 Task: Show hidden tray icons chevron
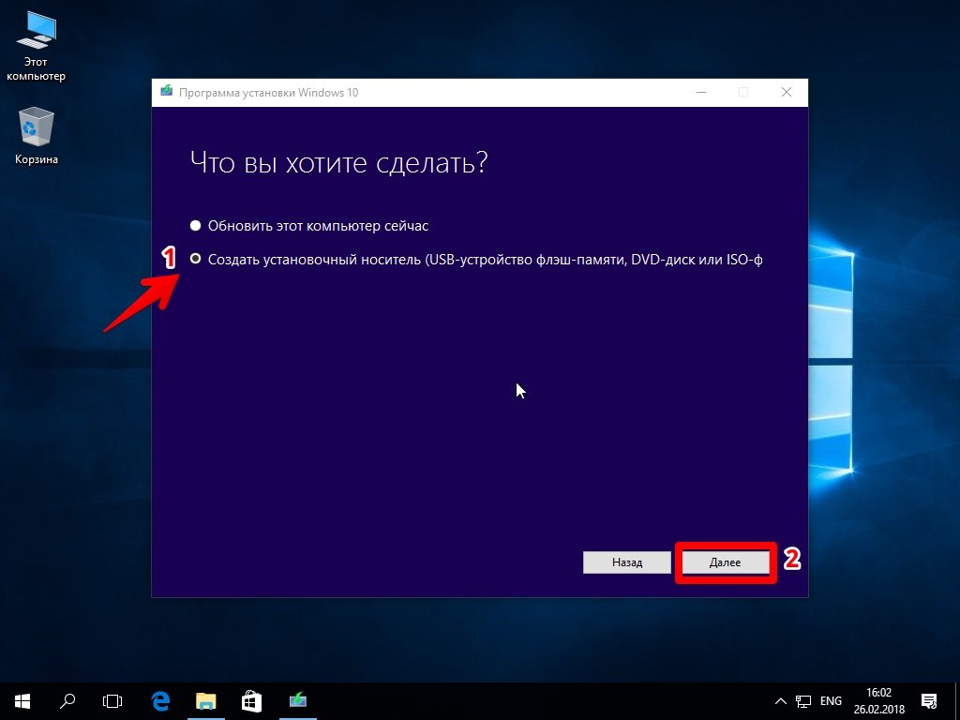click(x=781, y=701)
